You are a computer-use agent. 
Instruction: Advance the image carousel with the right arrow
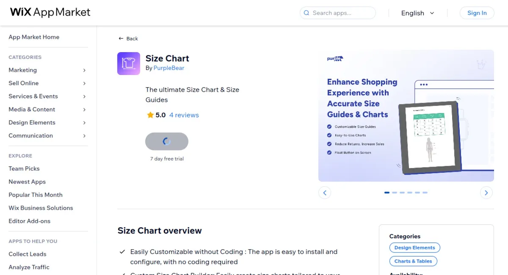(x=486, y=192)
